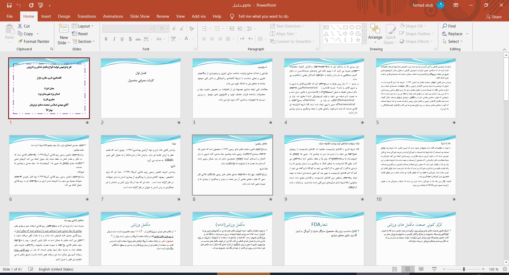Toggle spell check icon in status bar
This screenshot has height=275, width=509.
(x=31, y=269)
